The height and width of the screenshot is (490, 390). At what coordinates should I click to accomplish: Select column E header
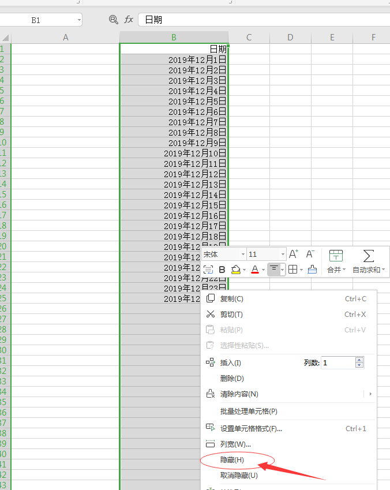pyautogui.click(x=332, y=38)
